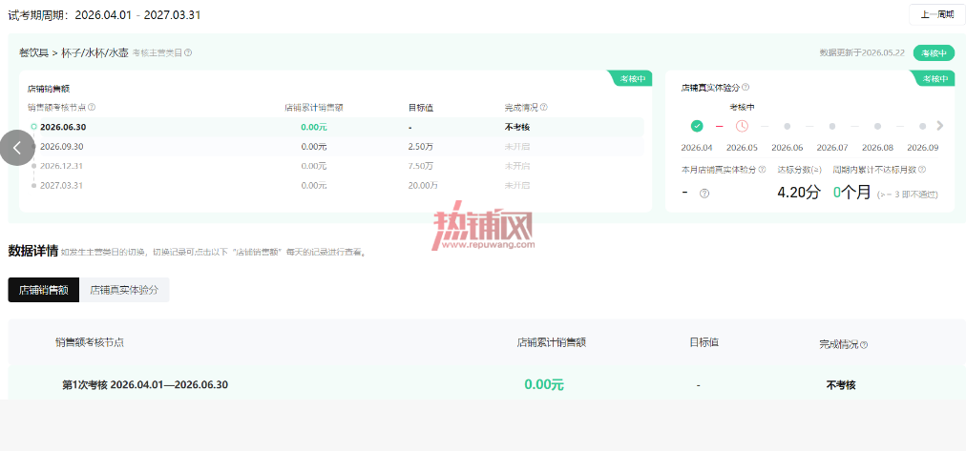The width and height of the screenshot is (966, 451).
Task: Select the 2026.05 clock month marker
Action: tap(743, 126)
